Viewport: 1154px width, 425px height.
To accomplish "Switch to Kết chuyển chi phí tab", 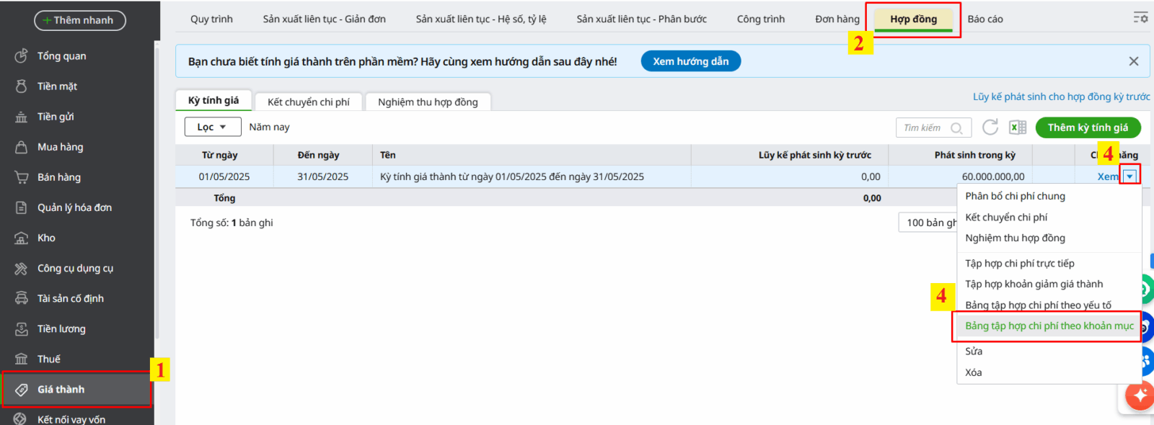I will pyautogui.click(x=308, y=102).
